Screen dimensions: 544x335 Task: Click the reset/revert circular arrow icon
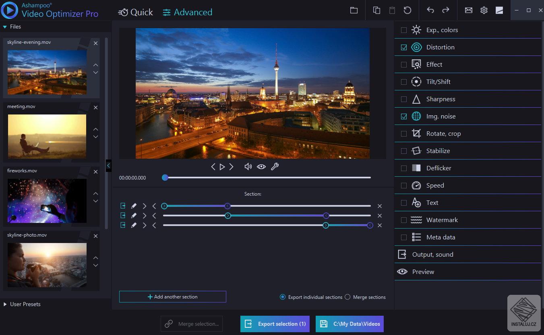tap(407, 10)
